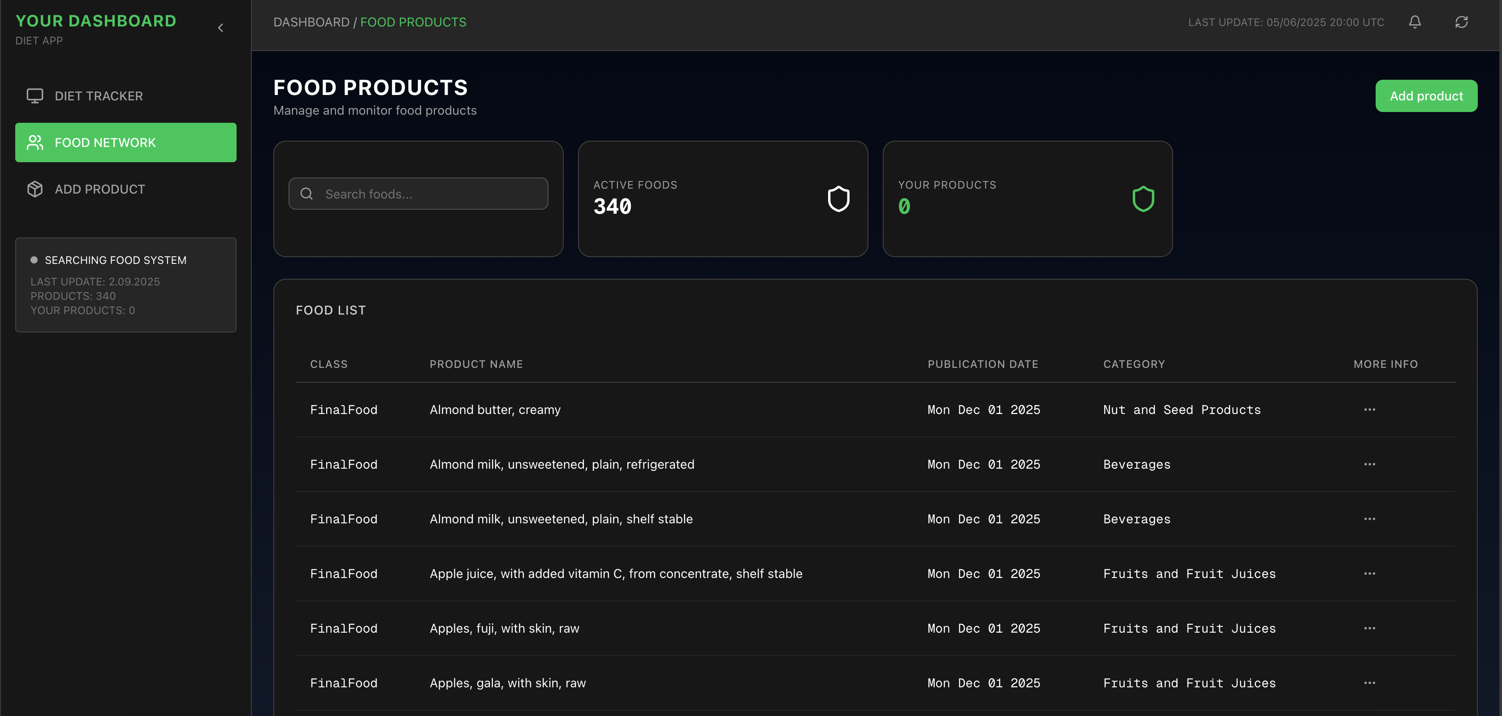The height and width of the screenshot is (716, 1502).
Task: Click the Food Network navigation entry
Action: tap(105, 142)
